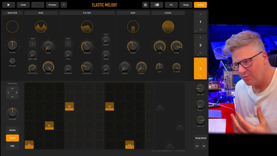This screenshot has height=156, width=277.
Task: Click the filter curve display icon
Action: [87, 26]
